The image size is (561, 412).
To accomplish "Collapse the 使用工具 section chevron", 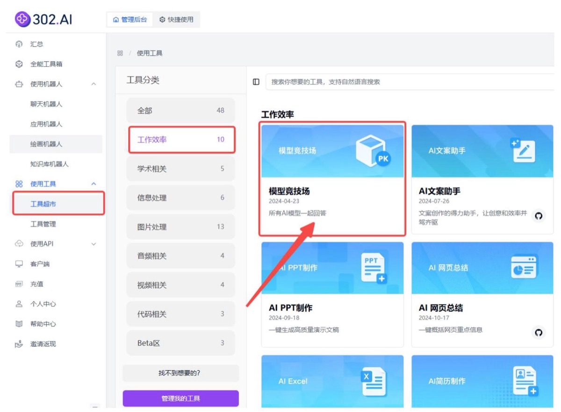I will pos(93,184).
